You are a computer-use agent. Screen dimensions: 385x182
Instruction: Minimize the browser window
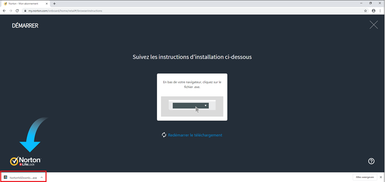pyautogui.click(x=361, y=3)
